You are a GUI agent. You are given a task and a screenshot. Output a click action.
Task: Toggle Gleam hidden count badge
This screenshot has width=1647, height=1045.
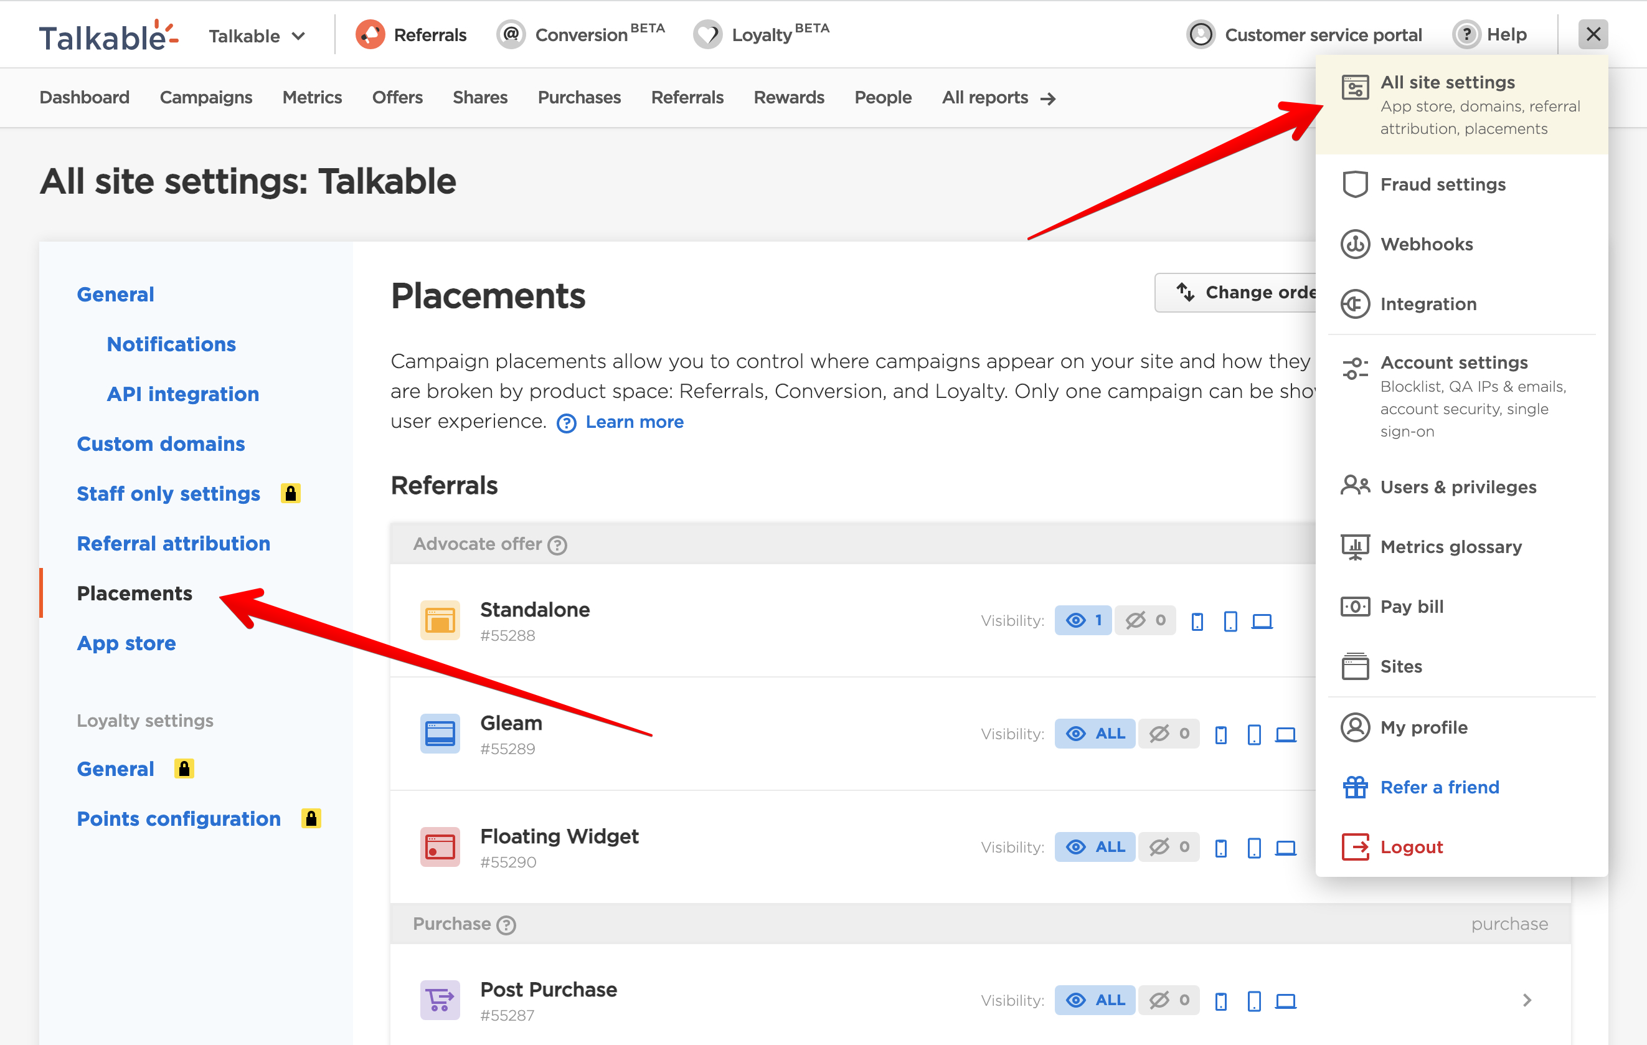tap(1169, 734)
